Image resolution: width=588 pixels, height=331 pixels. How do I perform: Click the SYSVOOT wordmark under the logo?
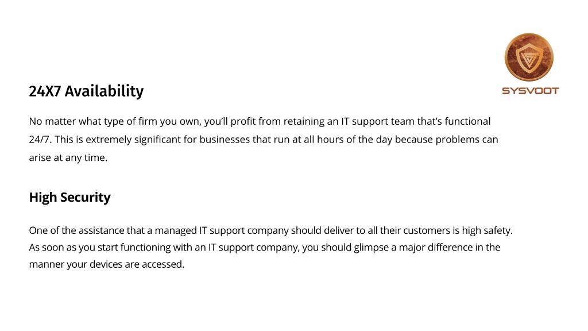(530, 91)
